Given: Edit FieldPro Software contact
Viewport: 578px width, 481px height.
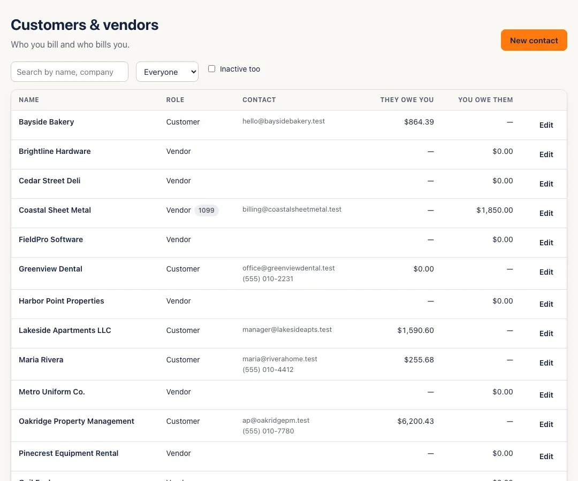Looking at the screenshot, I should [x=546, y=243].
